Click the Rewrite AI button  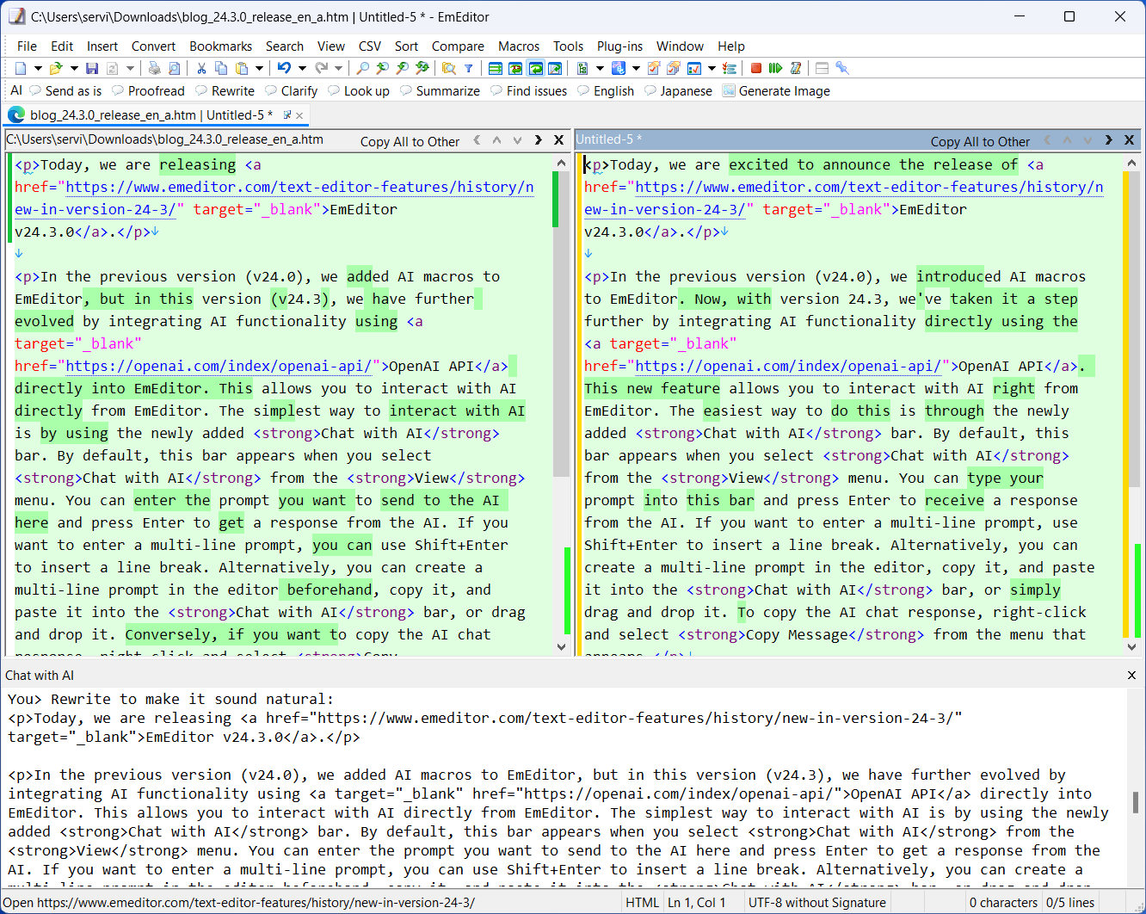(x=225, y=90)
